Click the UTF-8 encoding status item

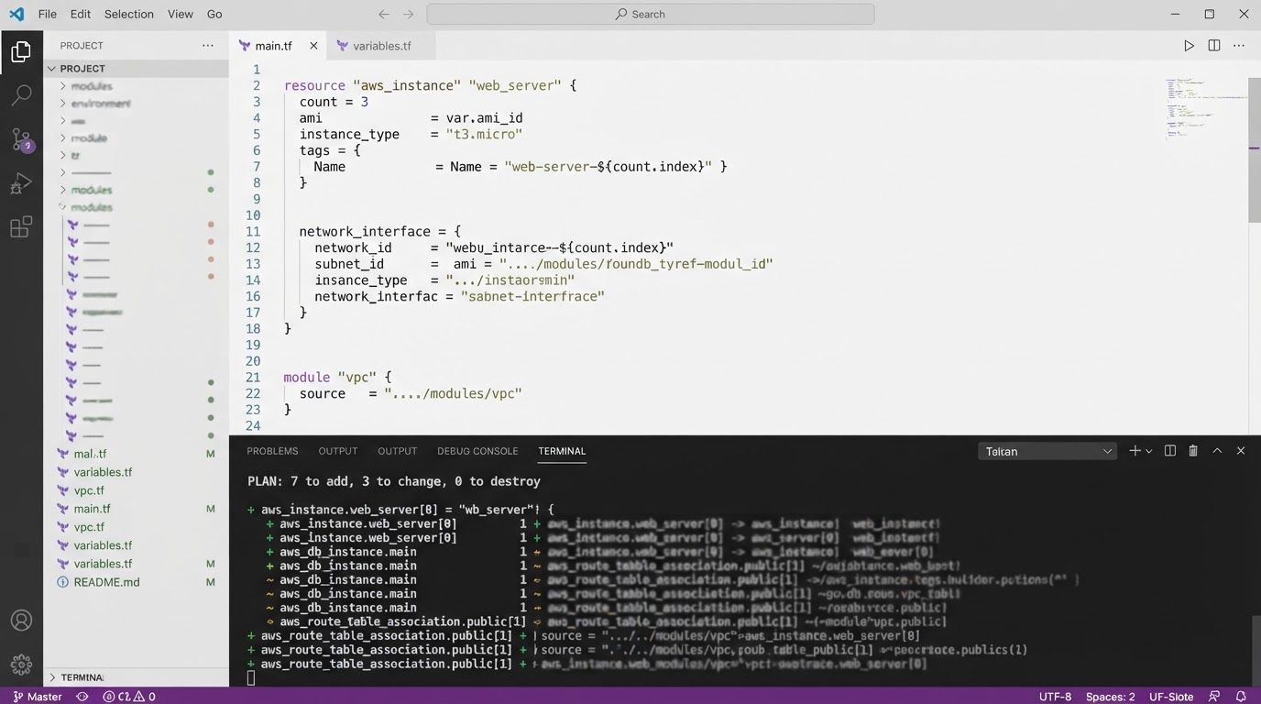click(1055, 696)
